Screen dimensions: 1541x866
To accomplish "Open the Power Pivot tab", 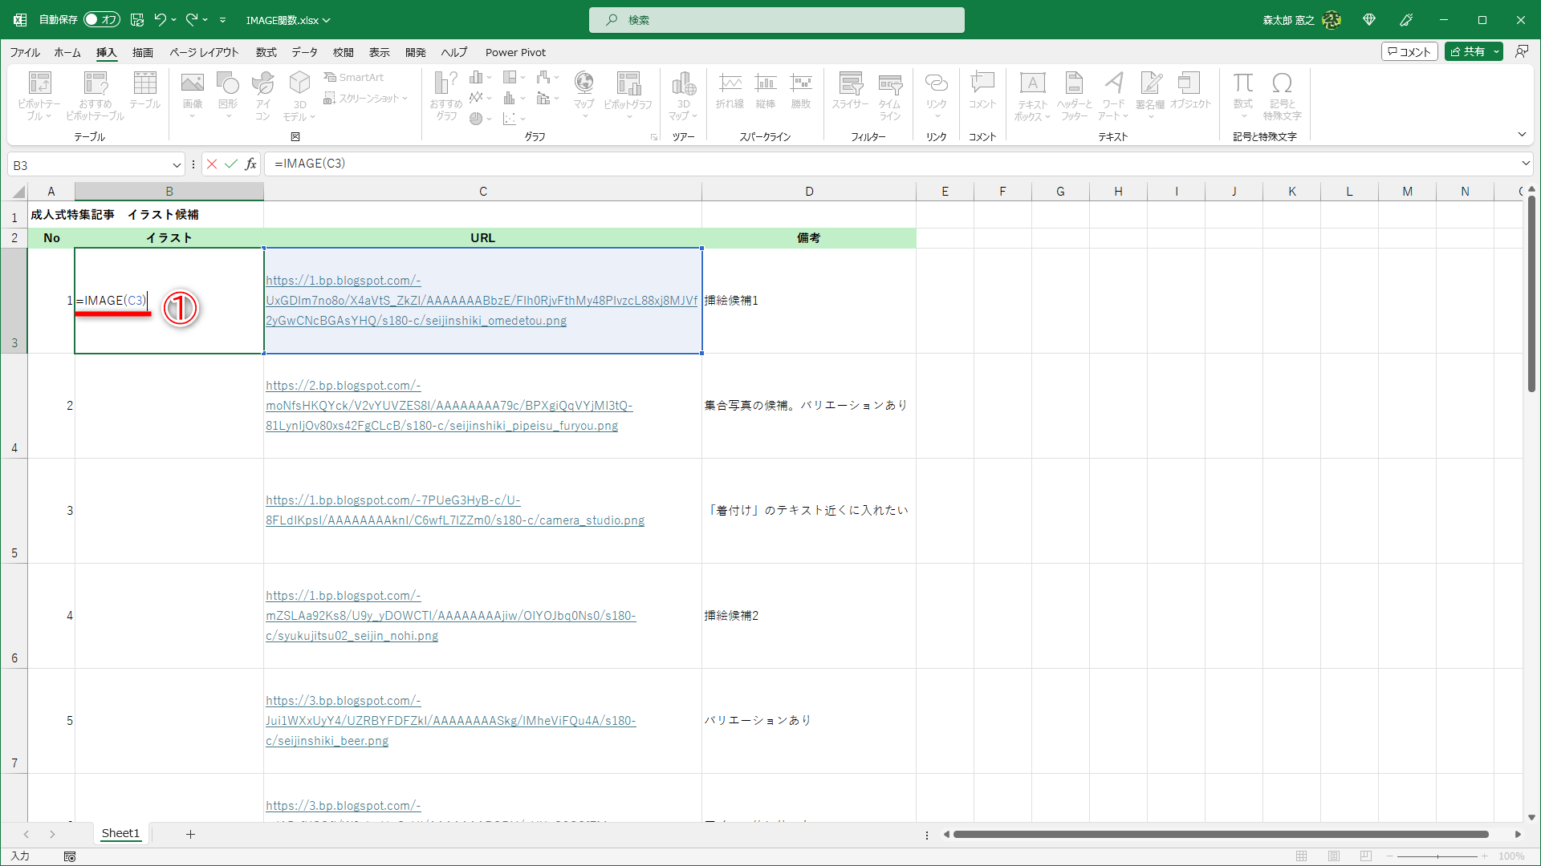I will click(x=515, y=52).
